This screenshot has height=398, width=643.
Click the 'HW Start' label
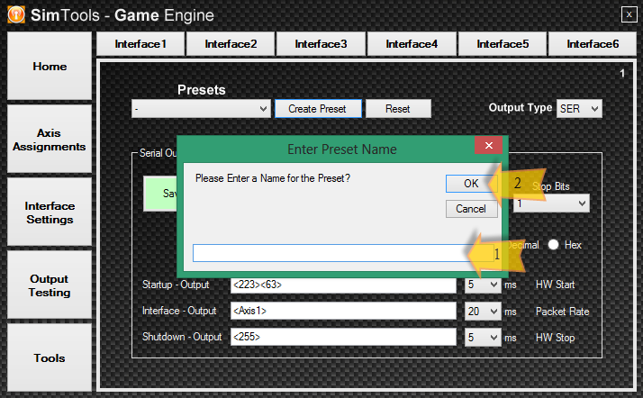[556, 285]
